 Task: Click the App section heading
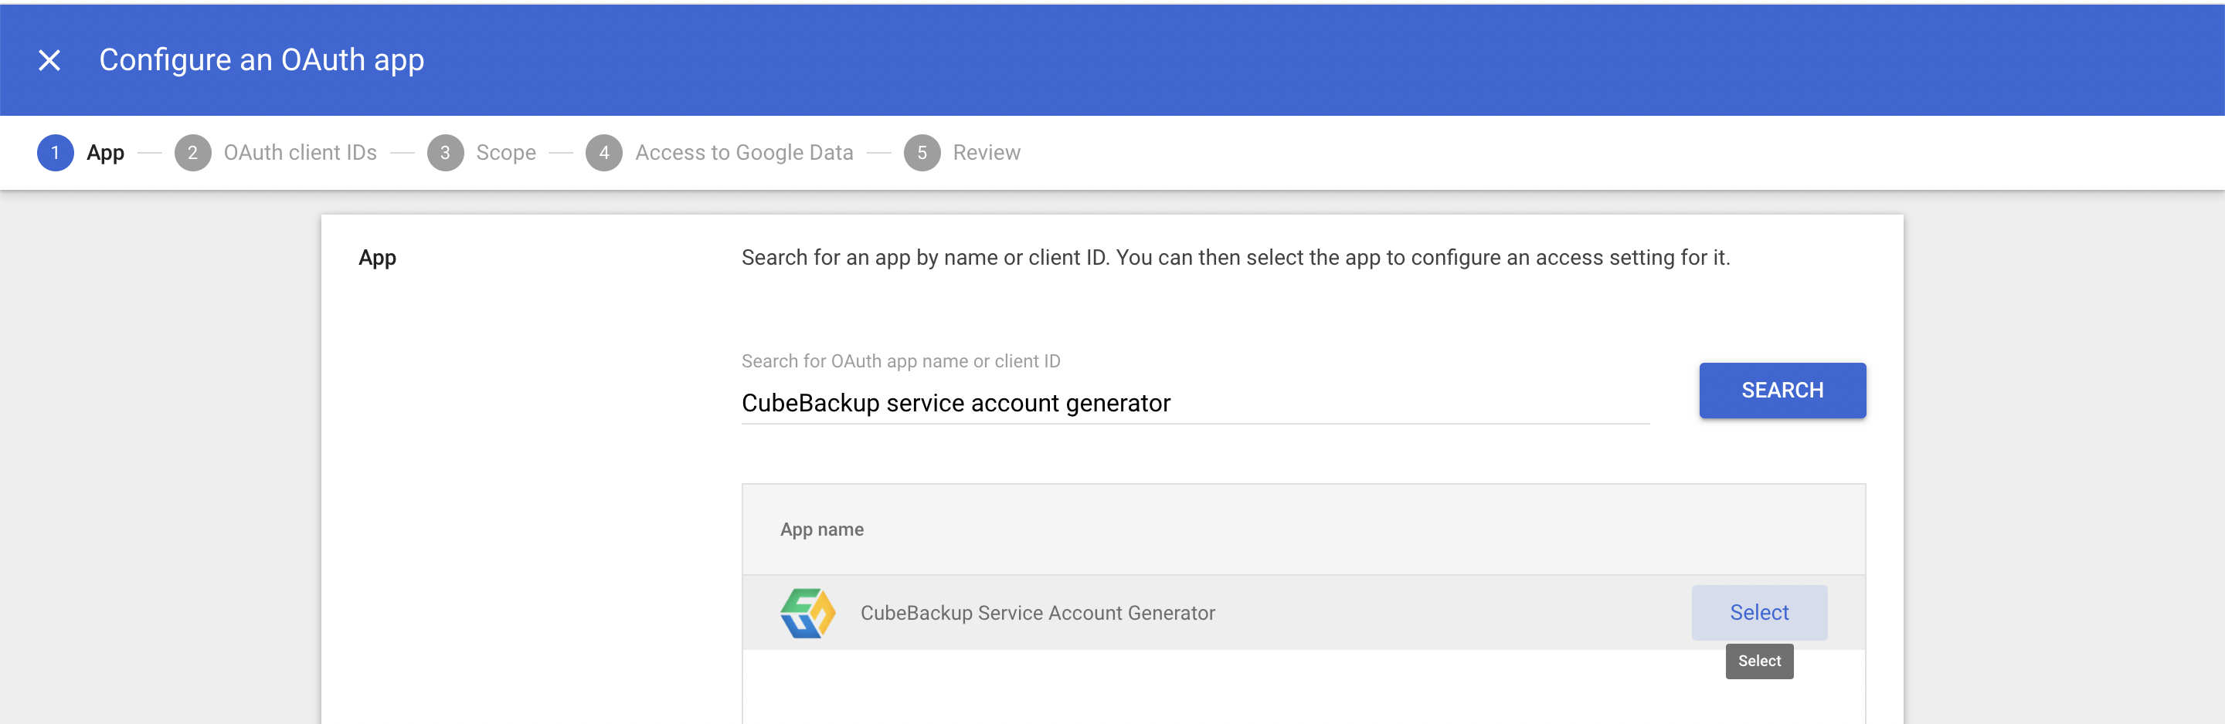click(378, 258)
